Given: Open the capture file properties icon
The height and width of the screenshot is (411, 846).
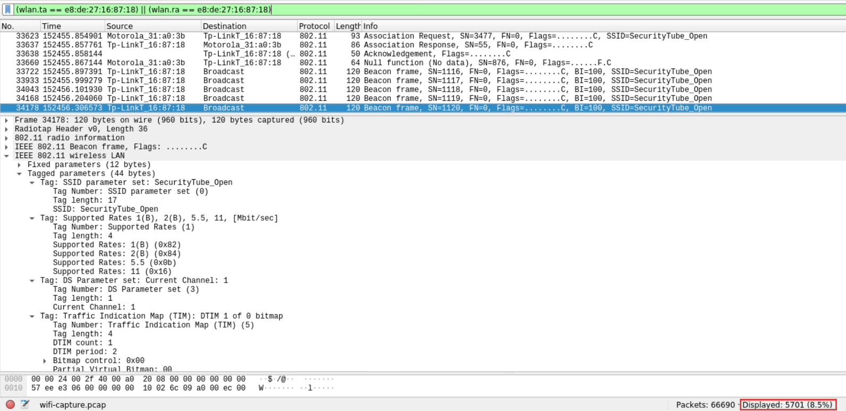Looking at the screenshot, I should [x=25, y=404].
